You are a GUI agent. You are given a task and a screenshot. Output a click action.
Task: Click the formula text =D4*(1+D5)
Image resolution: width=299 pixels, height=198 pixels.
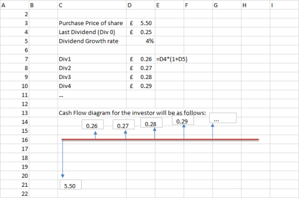172,59
